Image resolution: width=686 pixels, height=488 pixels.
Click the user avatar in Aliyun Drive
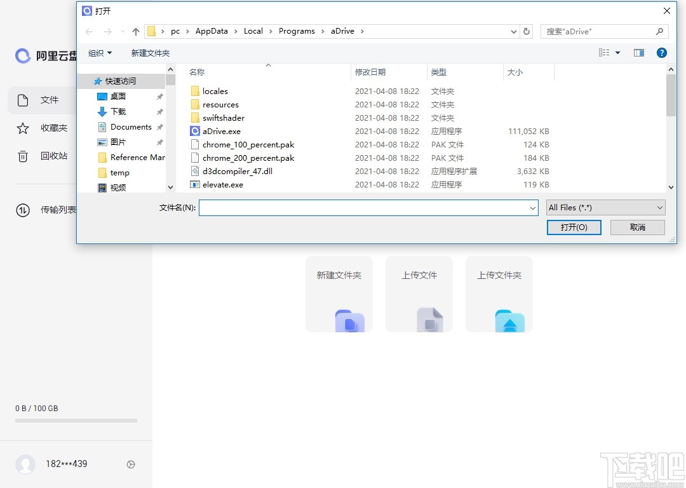coord(25,464)
